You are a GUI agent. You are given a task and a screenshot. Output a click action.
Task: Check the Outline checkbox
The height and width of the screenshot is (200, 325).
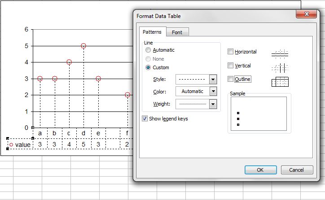(230, 79)
